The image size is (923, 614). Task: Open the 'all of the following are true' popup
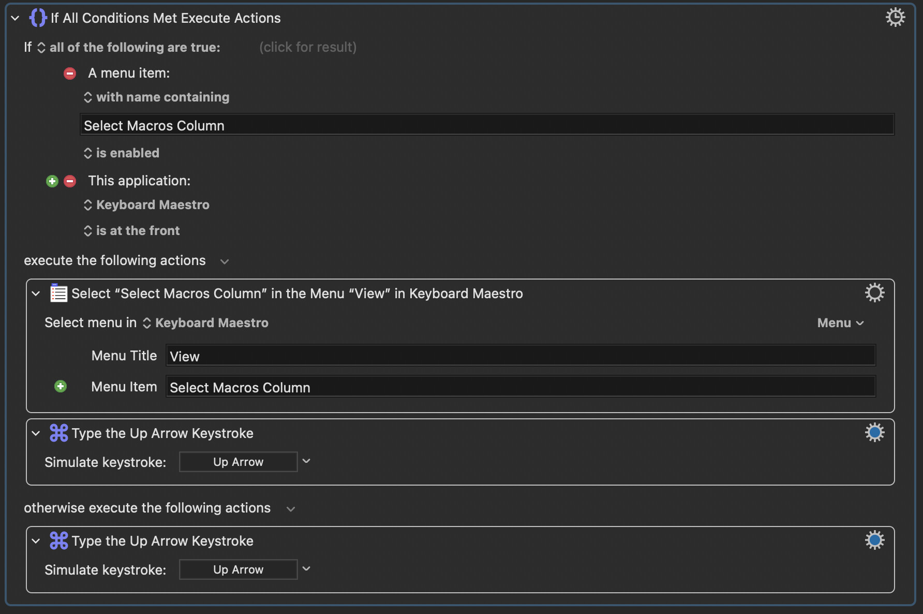tap(129, 48)
